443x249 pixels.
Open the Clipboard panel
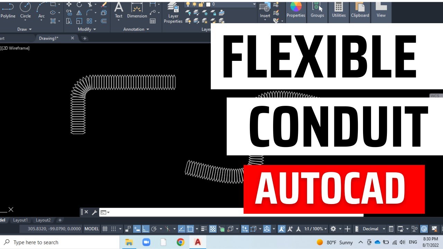click(360, 9)
